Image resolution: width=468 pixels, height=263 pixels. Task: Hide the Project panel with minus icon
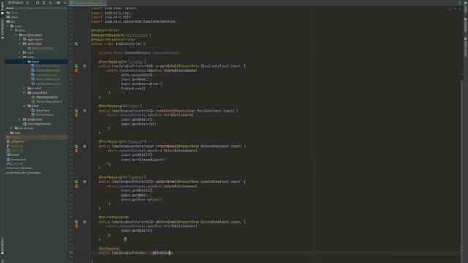[x=64, y=3]
